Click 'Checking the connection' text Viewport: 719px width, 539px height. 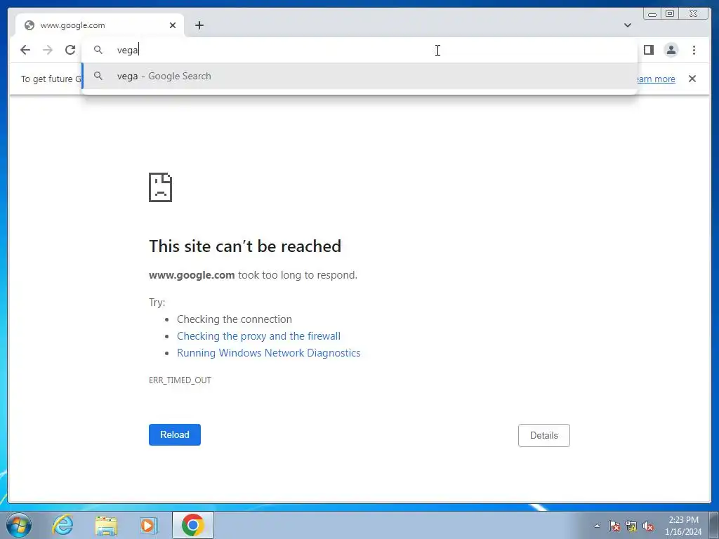pos(235,319)
